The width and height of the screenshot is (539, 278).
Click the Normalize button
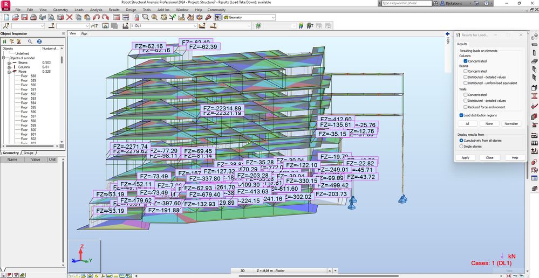510,124
